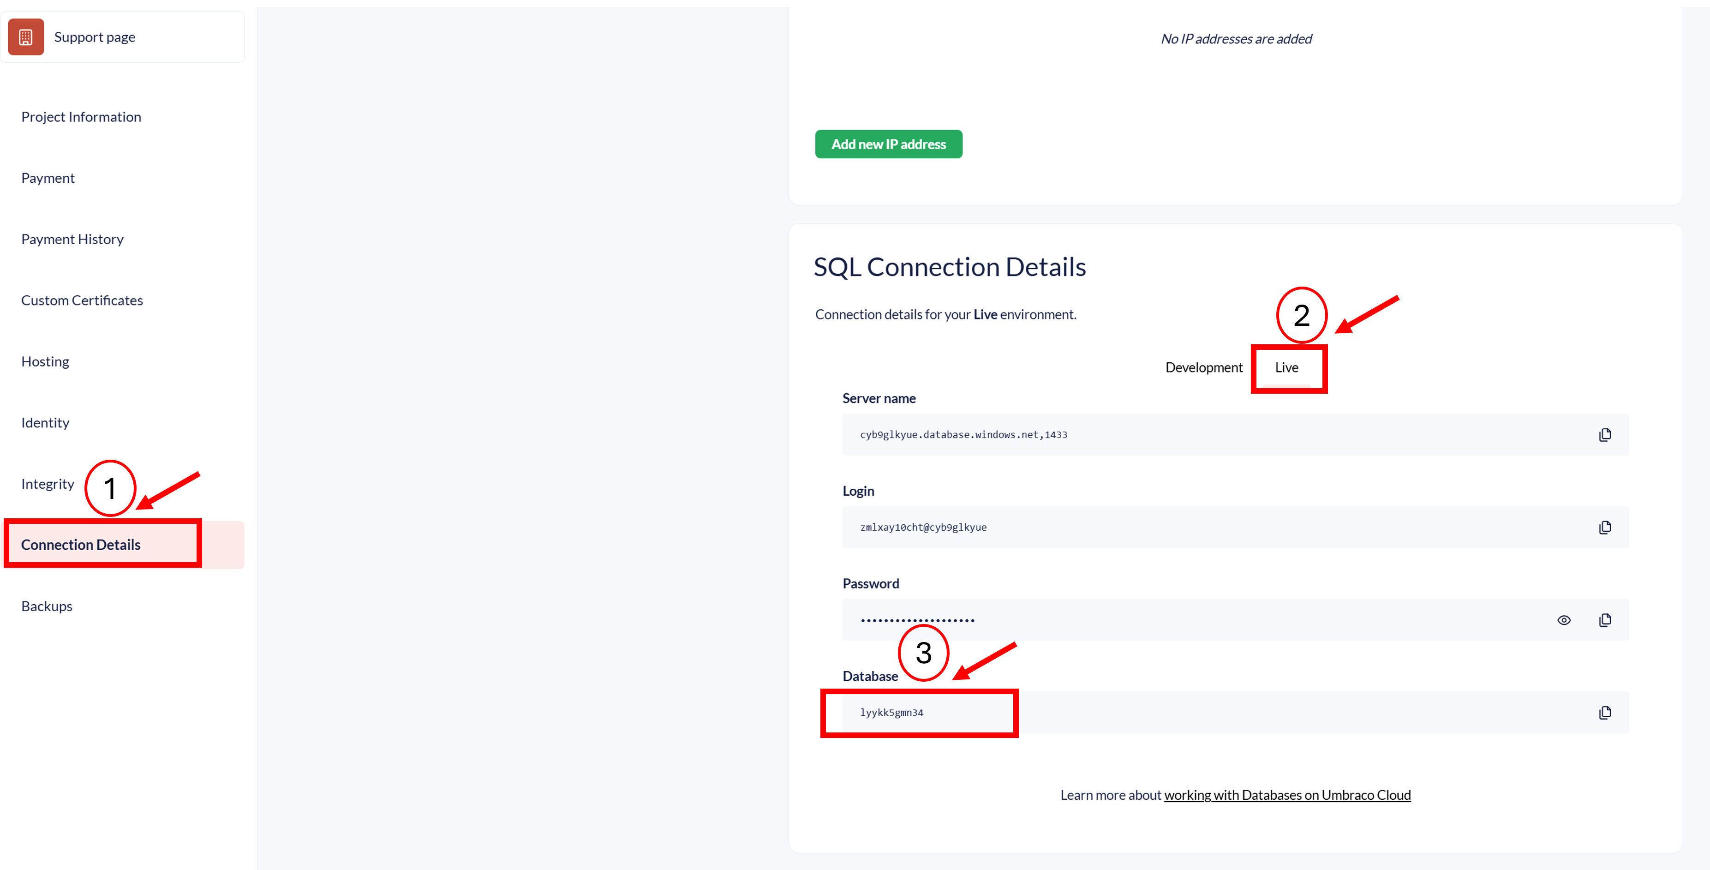1710x870 pixels.
Task: Navigate to Custom Certificates
Action: point(82,300)
